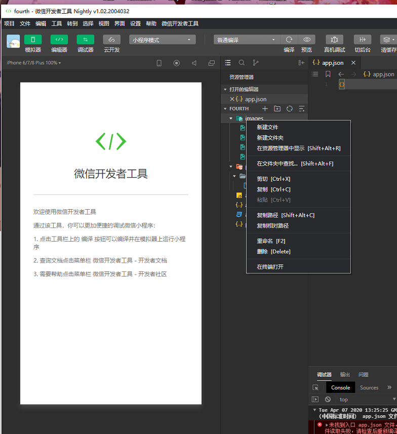Click the simulator phone device icon

pyautogui.click(x=159, y=63)
